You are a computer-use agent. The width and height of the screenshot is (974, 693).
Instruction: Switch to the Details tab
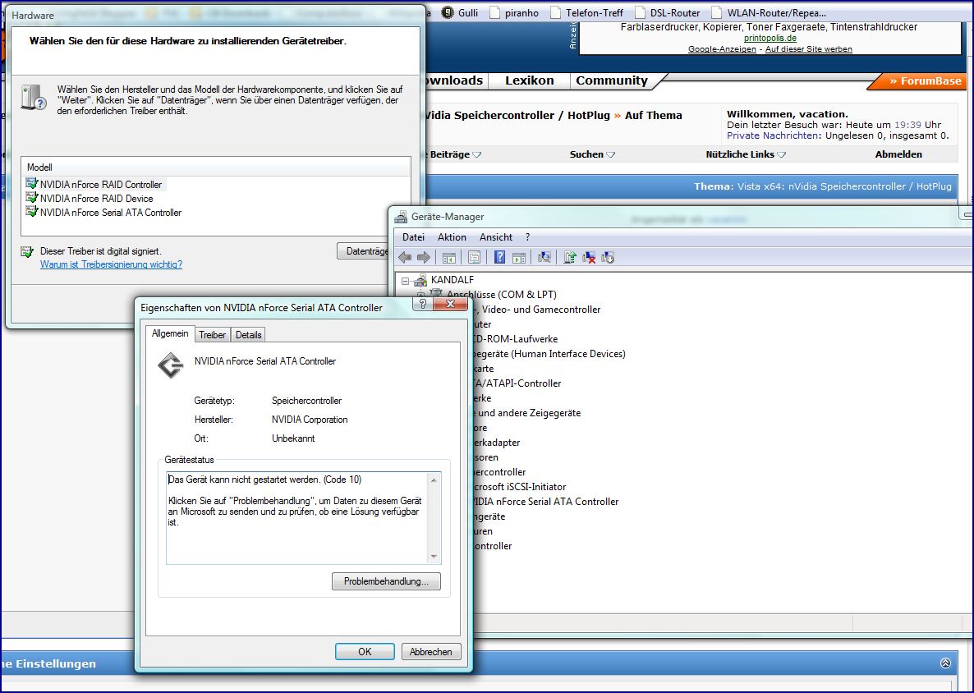pyautogui.click(x=249, y=335)
